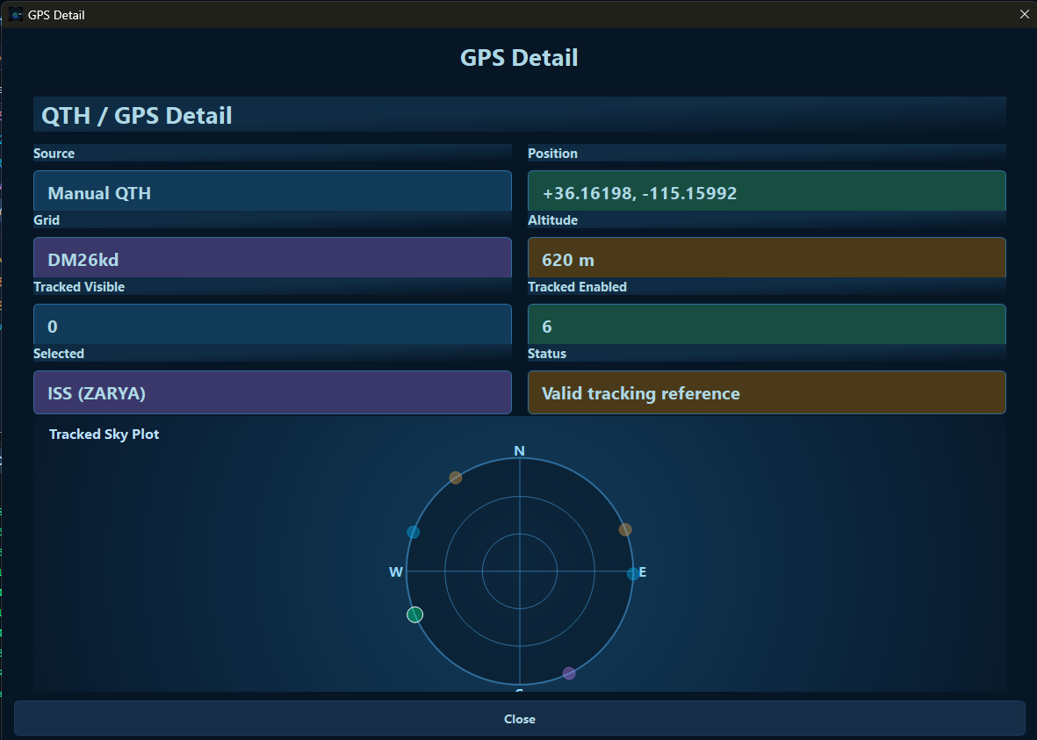Select the Manual QTH source field
This screenshot has width=1037, height=740.
tap(272, 191)
